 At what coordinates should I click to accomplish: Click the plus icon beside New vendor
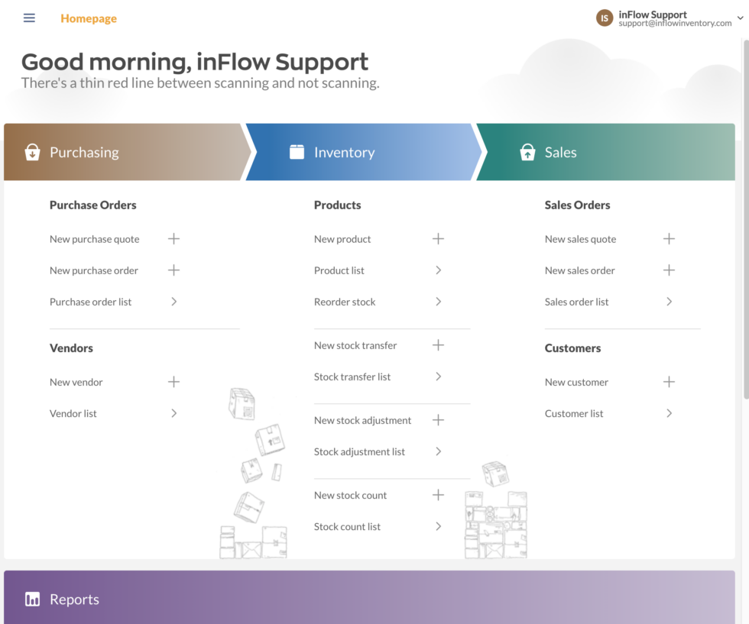173,382
